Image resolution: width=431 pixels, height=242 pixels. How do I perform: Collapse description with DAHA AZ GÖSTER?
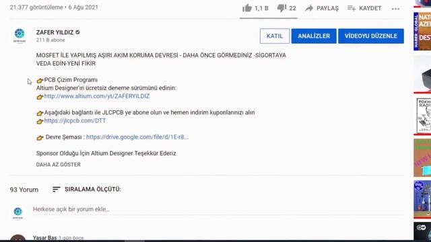[59, 165]
